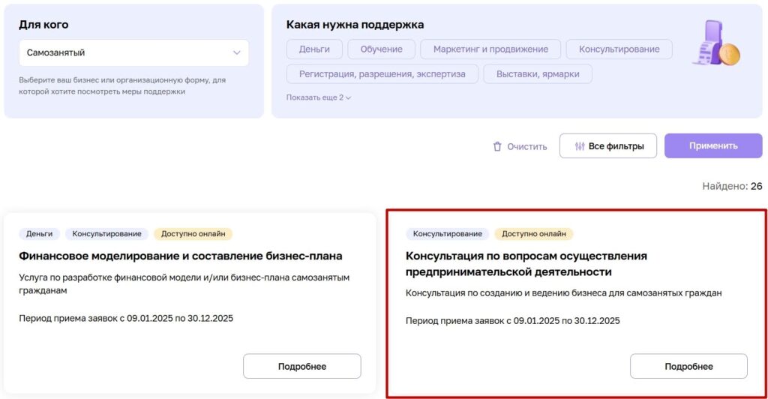Toggle the Деньги support filter chip

314,49
